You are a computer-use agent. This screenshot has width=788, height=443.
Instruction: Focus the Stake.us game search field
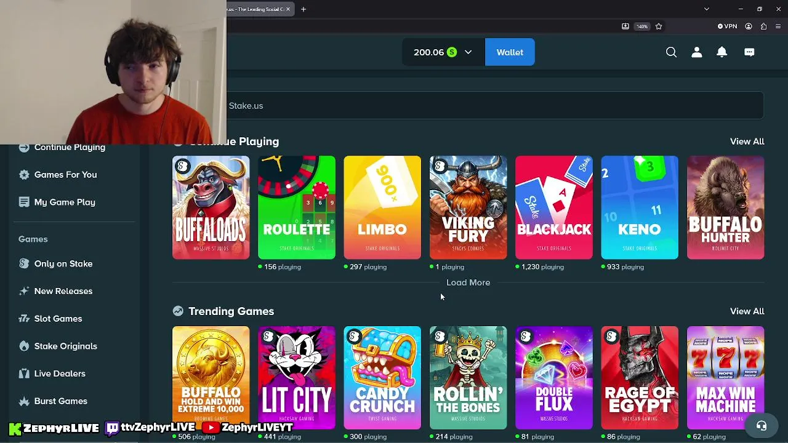tap(495, 106)
